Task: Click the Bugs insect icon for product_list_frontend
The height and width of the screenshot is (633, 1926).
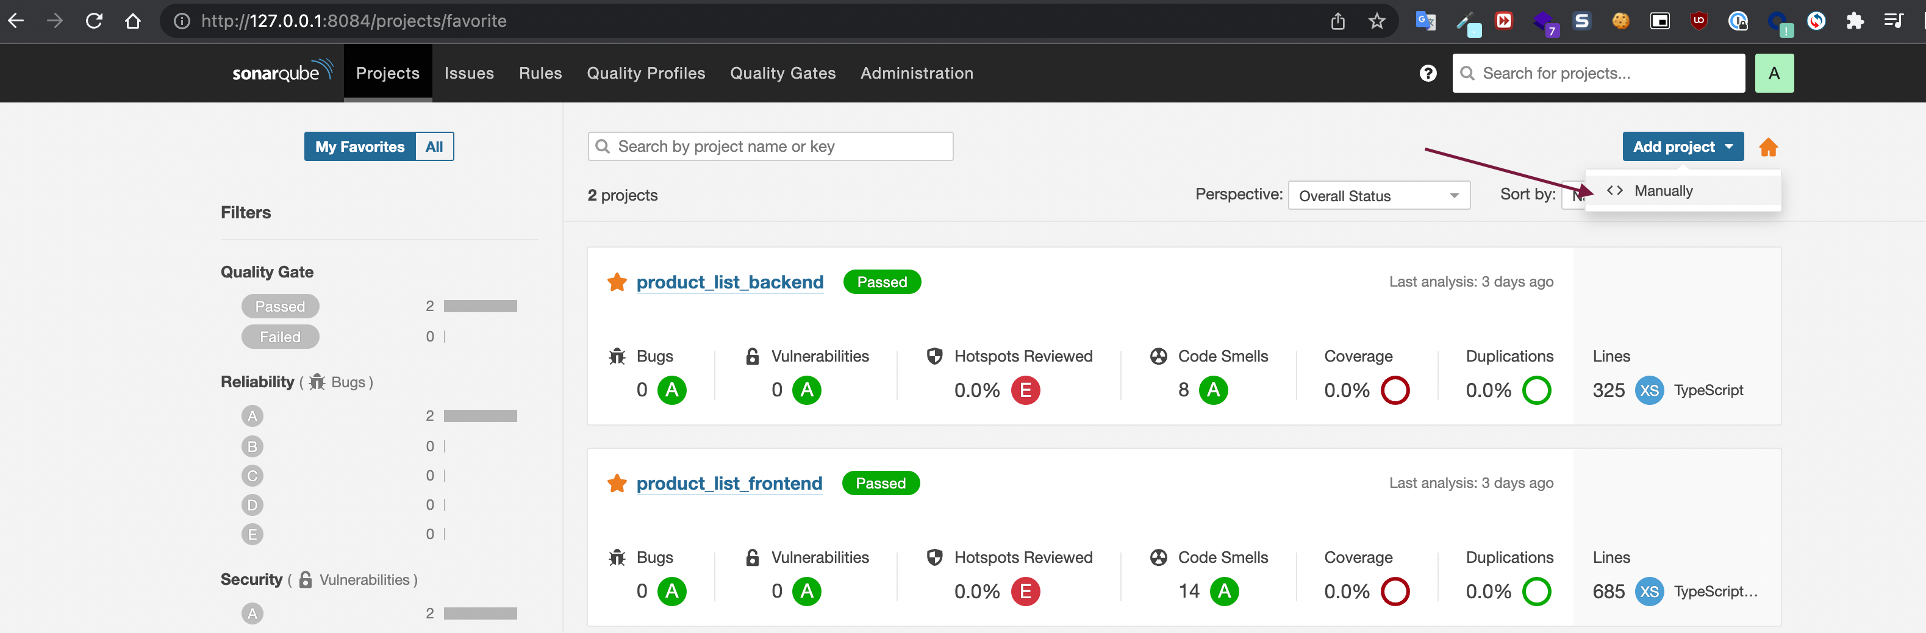Action: coord(616,557)
